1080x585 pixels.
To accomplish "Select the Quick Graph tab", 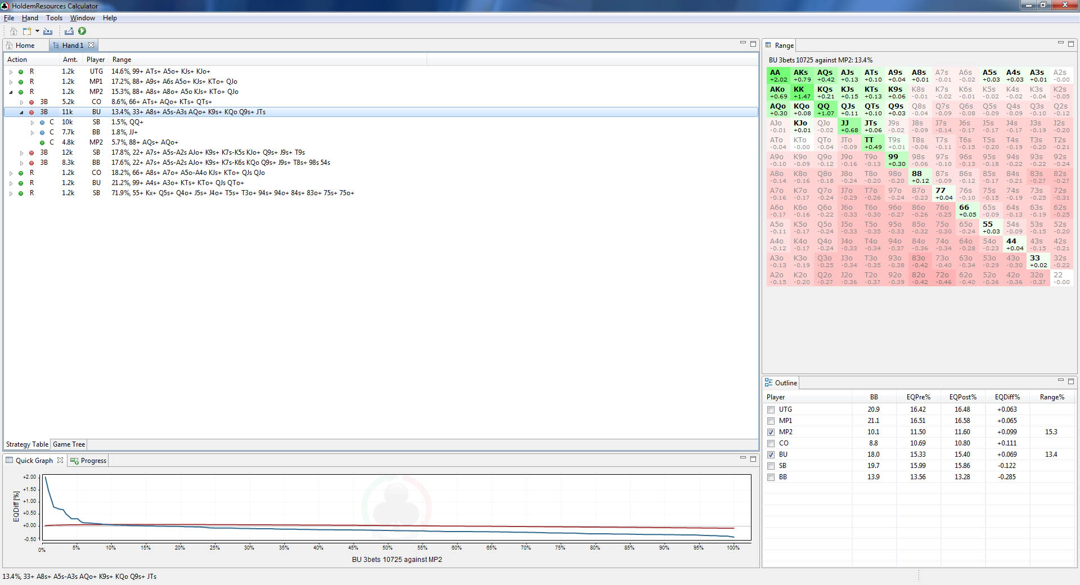I will pyautogui.click(x=34, y=461).
